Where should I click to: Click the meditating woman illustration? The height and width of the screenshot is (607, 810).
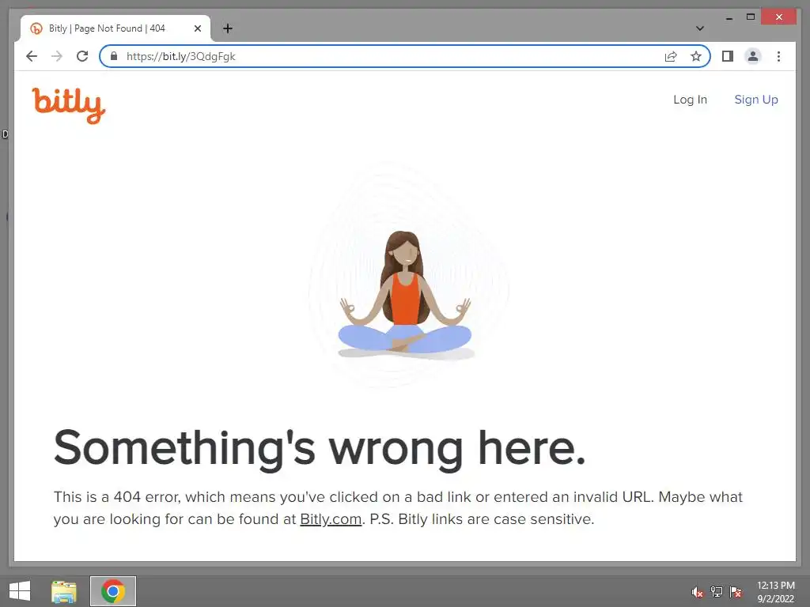tap(406, 294)
